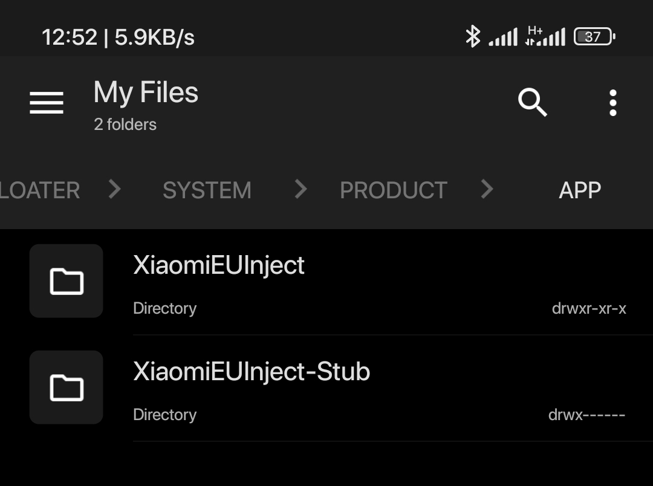The width and height of the screenshot is (653, 486).
Task: Tap the XiaomiEUInject folder icon
Action: tap(67, 281)
